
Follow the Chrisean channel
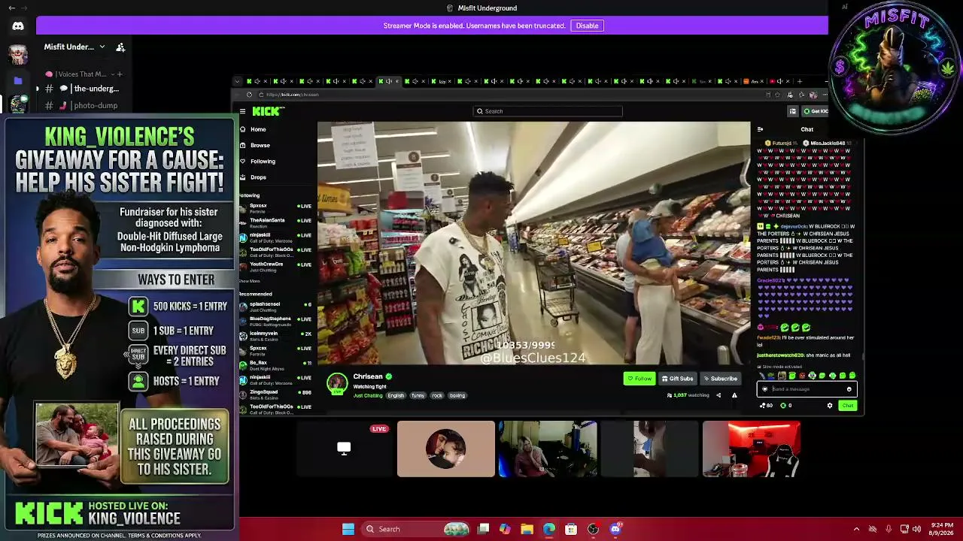(x=639, y=379)
